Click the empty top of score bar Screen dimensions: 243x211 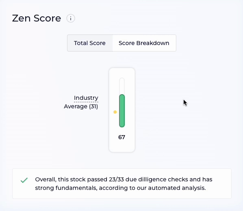pyautogui.click(x=122, y=86)
